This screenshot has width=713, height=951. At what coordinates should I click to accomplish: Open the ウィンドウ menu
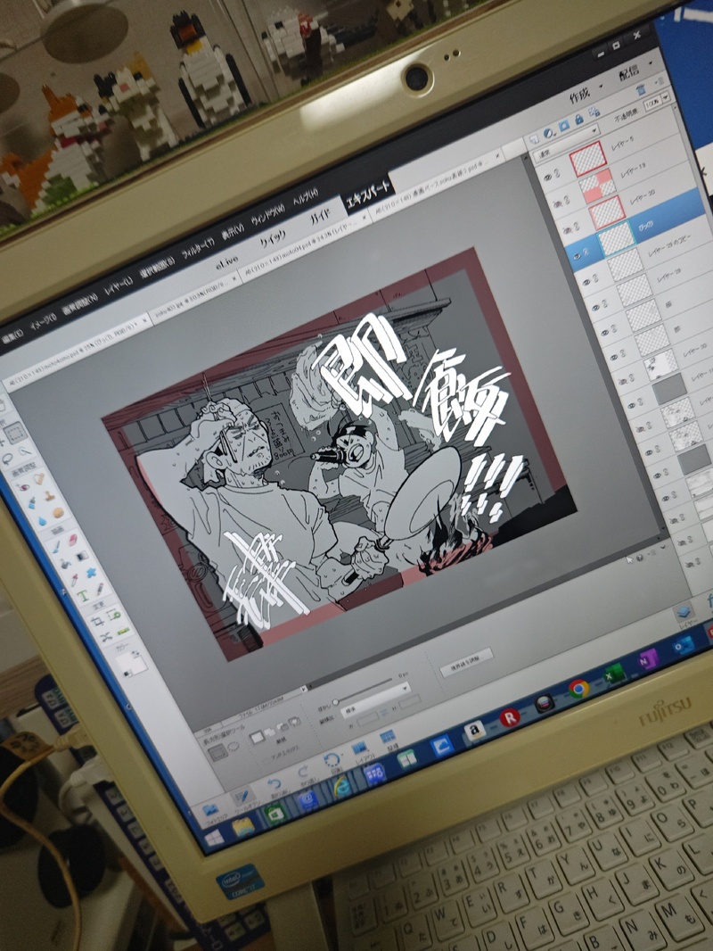[x=267, y=215]
